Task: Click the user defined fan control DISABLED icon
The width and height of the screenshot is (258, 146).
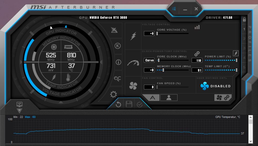Action: point(205,86)
